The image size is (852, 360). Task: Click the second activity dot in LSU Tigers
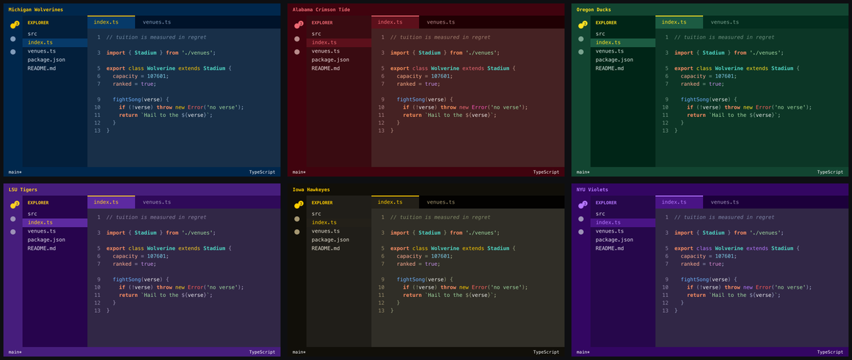tap(13, 219)
